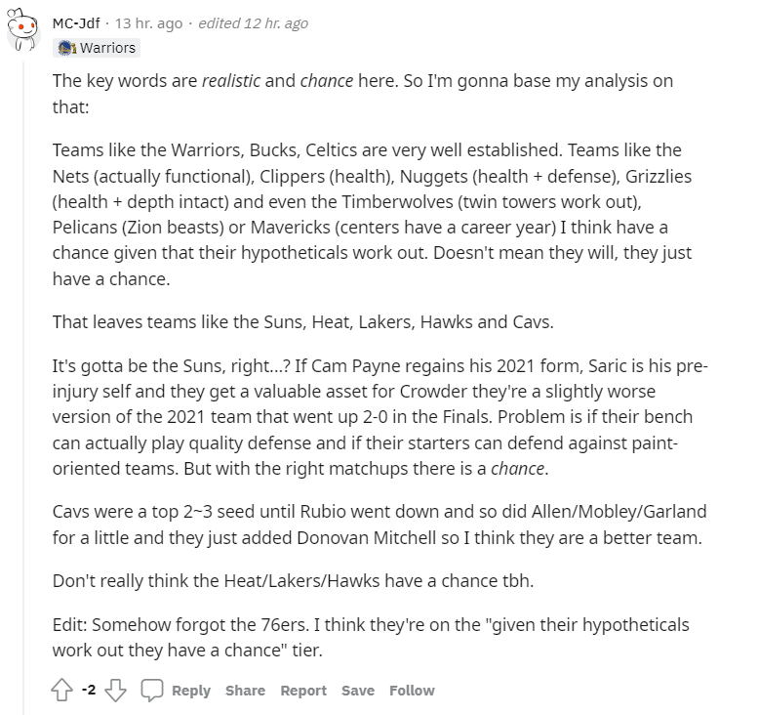Viewport: 759px width, 715px height.
Task: Click the Warriors team logo in flair
Action: pyautogui.click(x=65, y=47)
